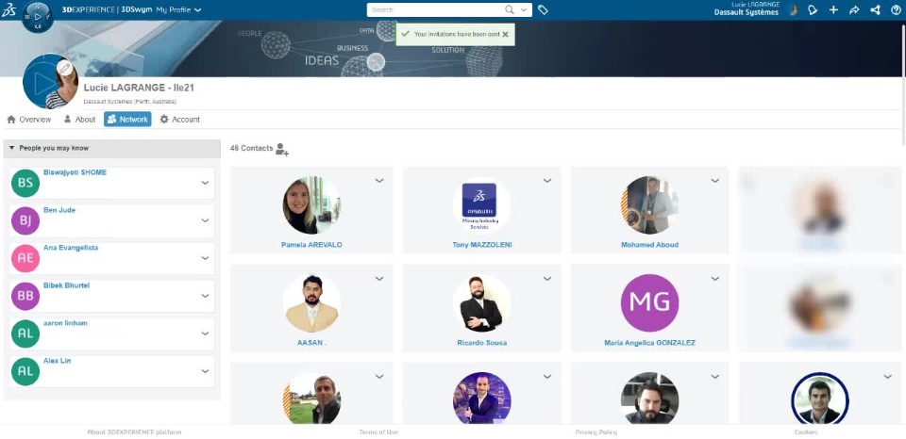
Task: Dismiss the invitations sent notification
Action: click(x=505, y=35)
